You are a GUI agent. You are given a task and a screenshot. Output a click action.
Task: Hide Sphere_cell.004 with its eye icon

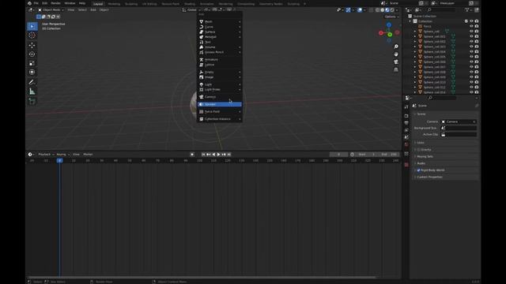point(471,51)
